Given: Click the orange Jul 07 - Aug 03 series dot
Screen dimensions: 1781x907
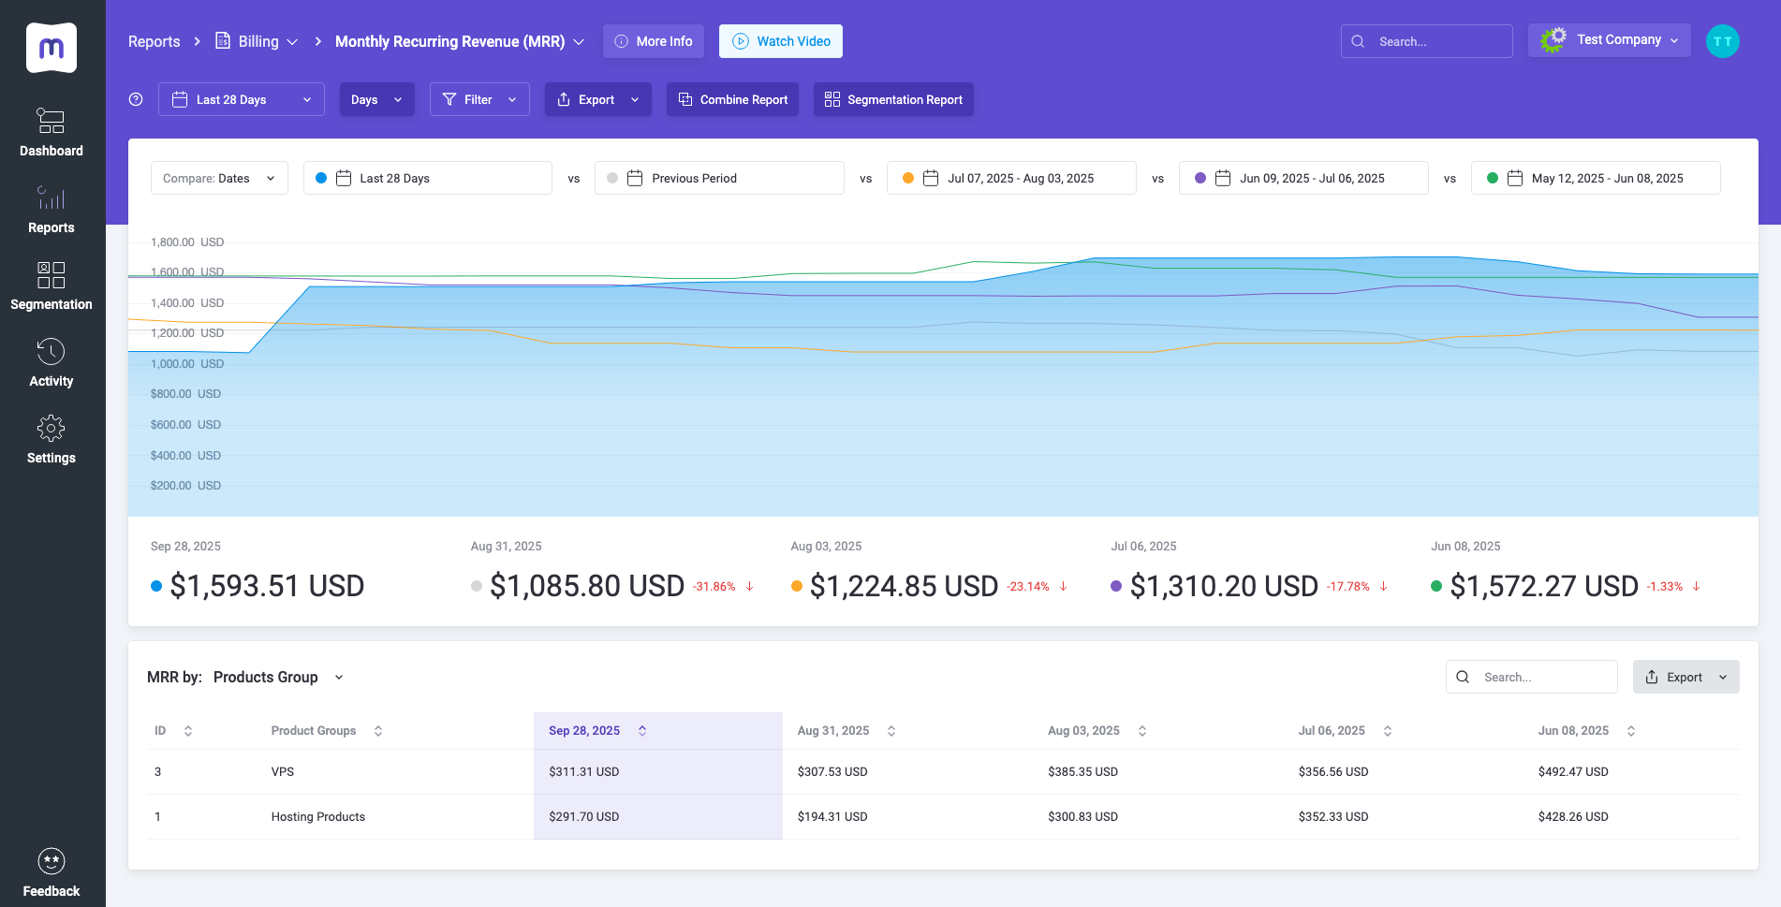Looking at the screenshot, I should tap(907, 178).
